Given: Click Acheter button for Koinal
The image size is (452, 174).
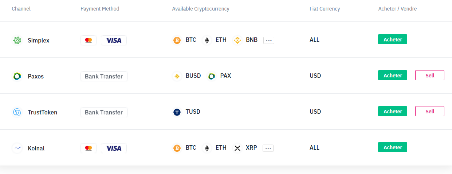Looking at the screenshot, I should pyautogui.click(x=393, y=147).
